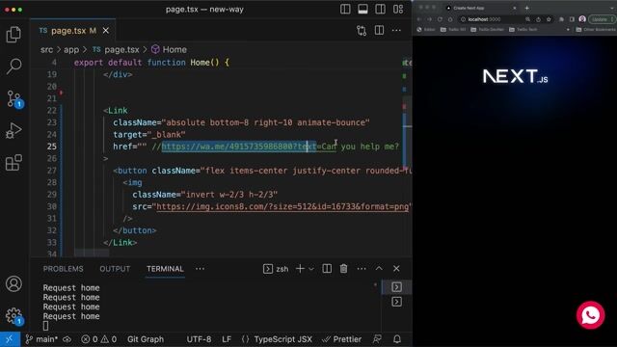Open the browser profile avatar
617x347 pixels.
pyautogui.click(x=582, y=19)
